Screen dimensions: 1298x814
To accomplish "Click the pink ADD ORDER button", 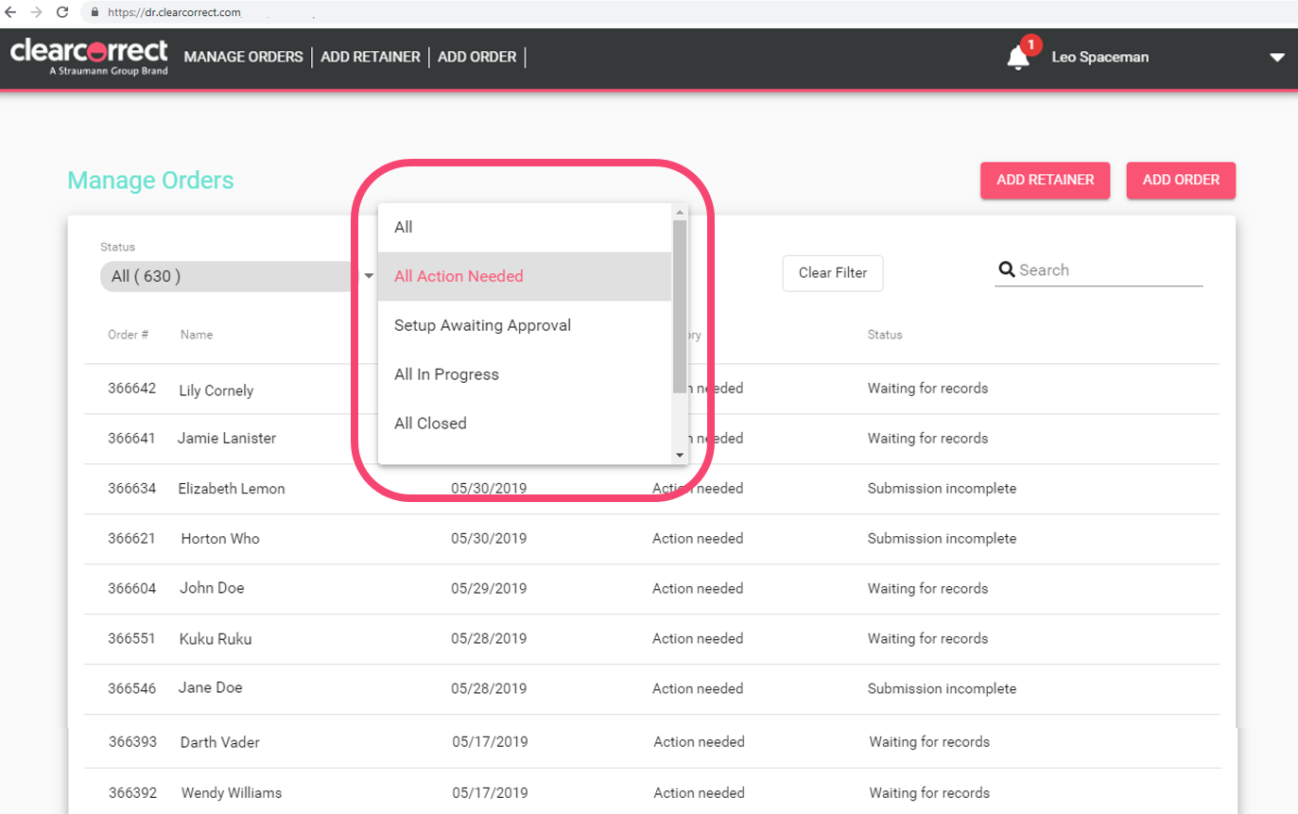I will tap(1180, 180).
